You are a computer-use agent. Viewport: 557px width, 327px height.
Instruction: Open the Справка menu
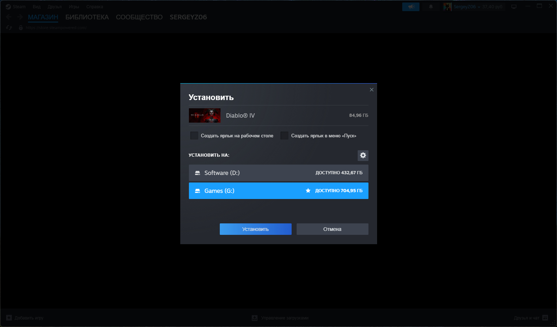[95, 7]
